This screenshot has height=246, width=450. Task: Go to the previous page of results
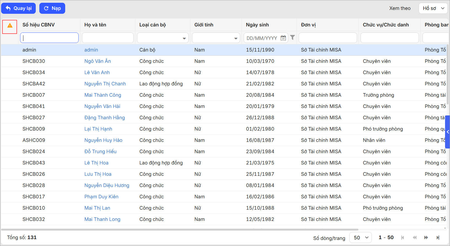pos(415,237)
